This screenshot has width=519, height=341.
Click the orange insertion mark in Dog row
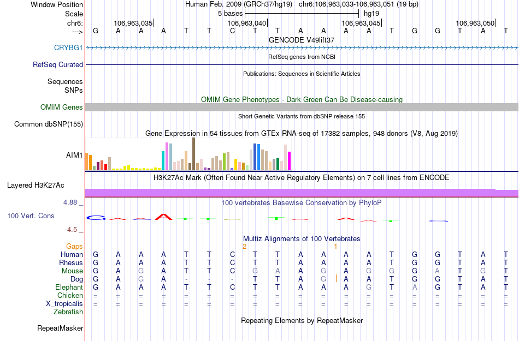pos(336,278)
